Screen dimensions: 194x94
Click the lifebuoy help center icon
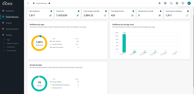[x=183, y=3]
